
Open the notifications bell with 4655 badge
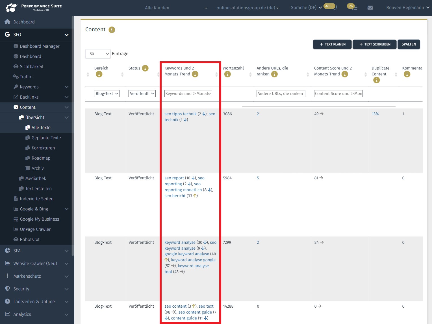point(335,8)
